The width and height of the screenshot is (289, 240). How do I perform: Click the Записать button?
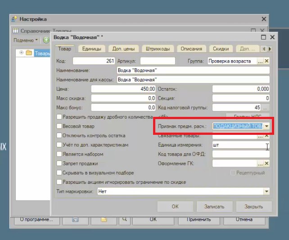(214, 206)
